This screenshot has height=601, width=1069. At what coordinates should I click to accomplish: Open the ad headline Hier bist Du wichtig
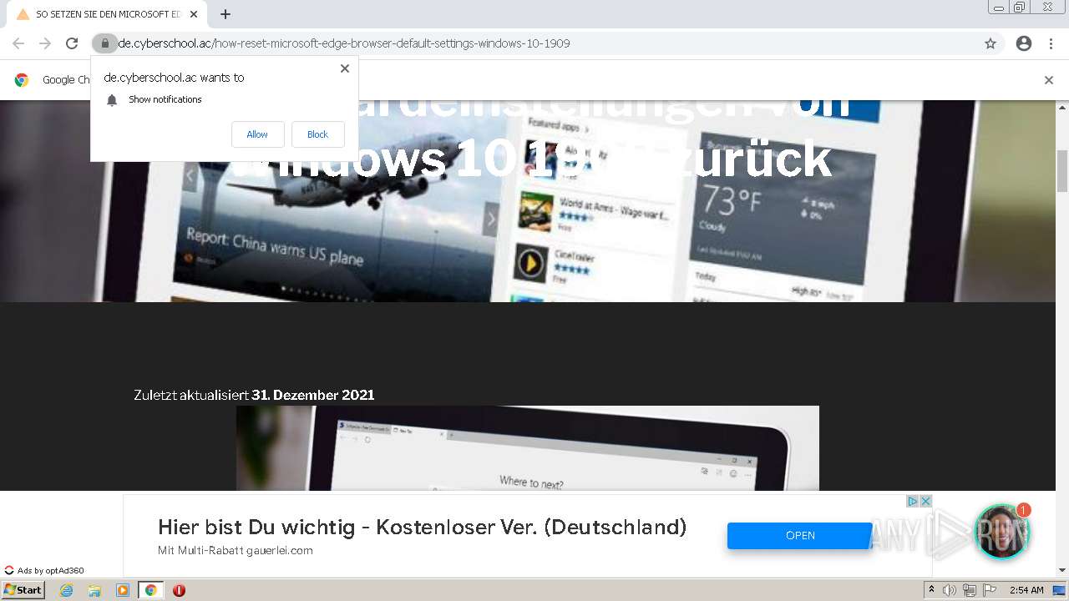[422, 527]
